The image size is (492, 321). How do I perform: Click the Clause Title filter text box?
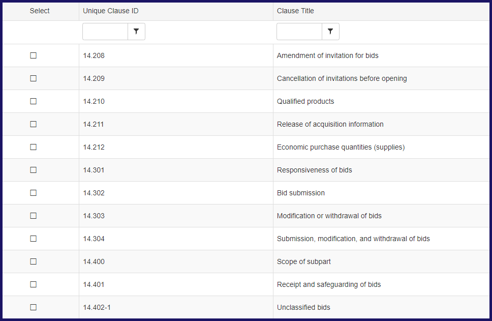point(299,31)
